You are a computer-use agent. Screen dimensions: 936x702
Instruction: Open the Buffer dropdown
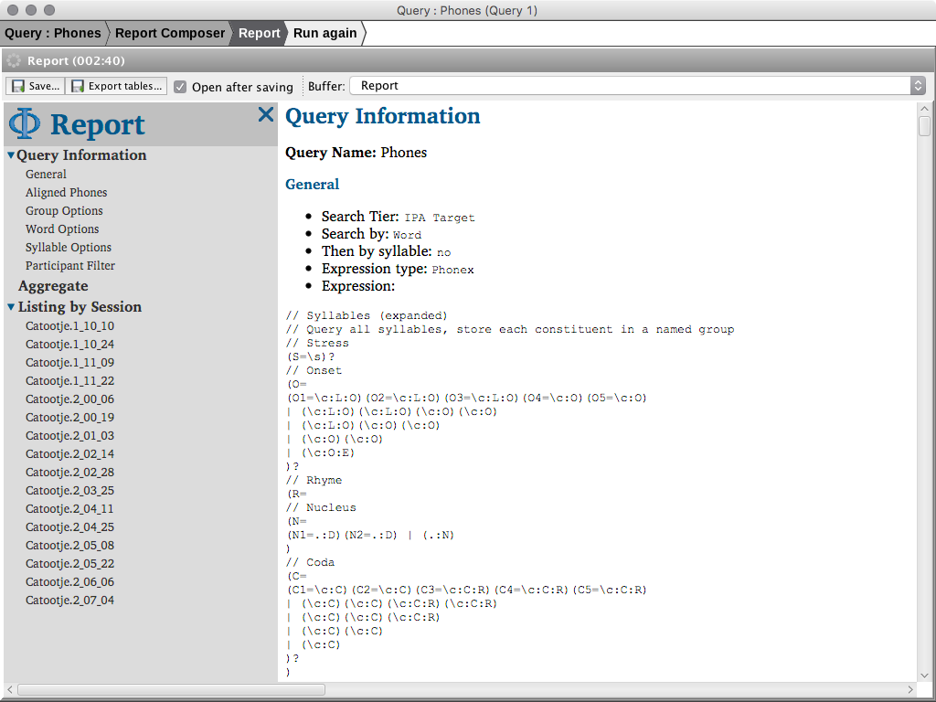tap(637, 85)
